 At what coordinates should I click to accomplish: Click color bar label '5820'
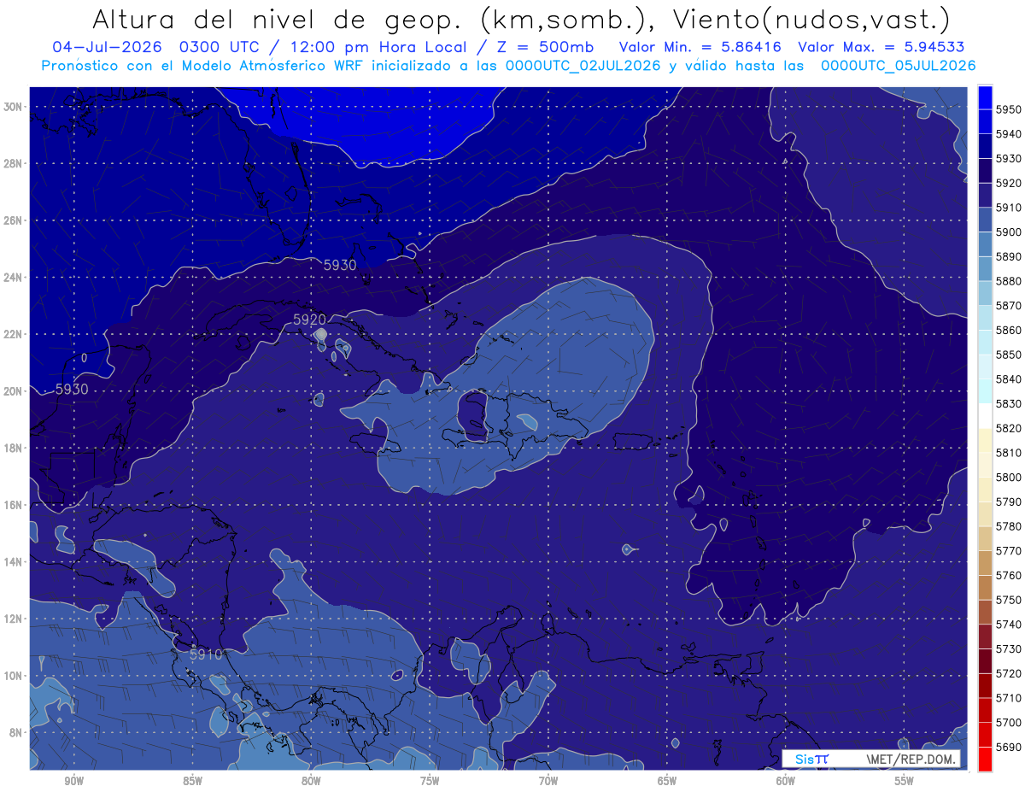[x=1009, y=428]
